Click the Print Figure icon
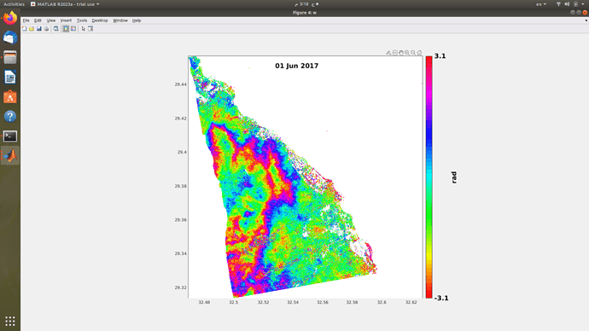 click(47, 29)
